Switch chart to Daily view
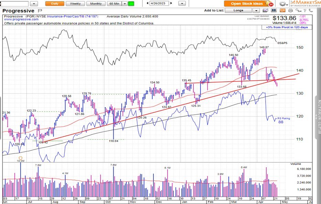This screenshot has height=204, width=321. pos(55,3)
